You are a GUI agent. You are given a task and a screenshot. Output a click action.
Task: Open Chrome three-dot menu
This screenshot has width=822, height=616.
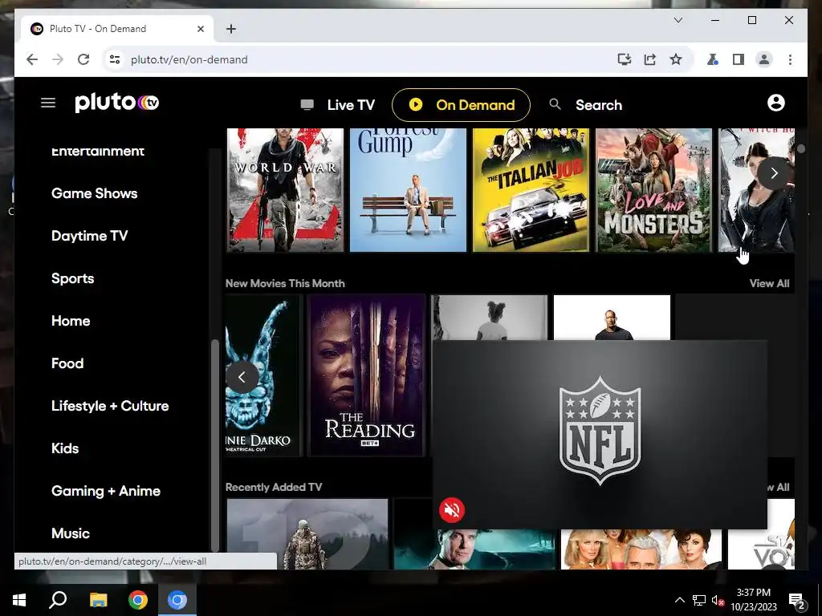coord(790,59)
